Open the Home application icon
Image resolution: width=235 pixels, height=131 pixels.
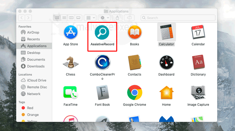[166, 93]
